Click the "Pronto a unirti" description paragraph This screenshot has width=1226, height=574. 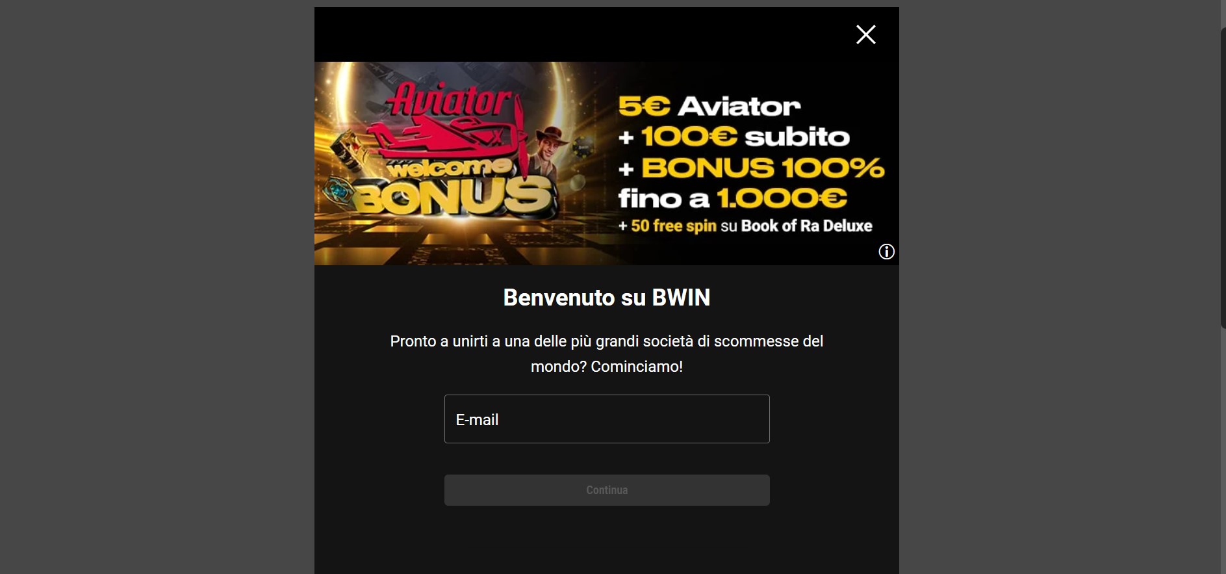click(607, 354)
